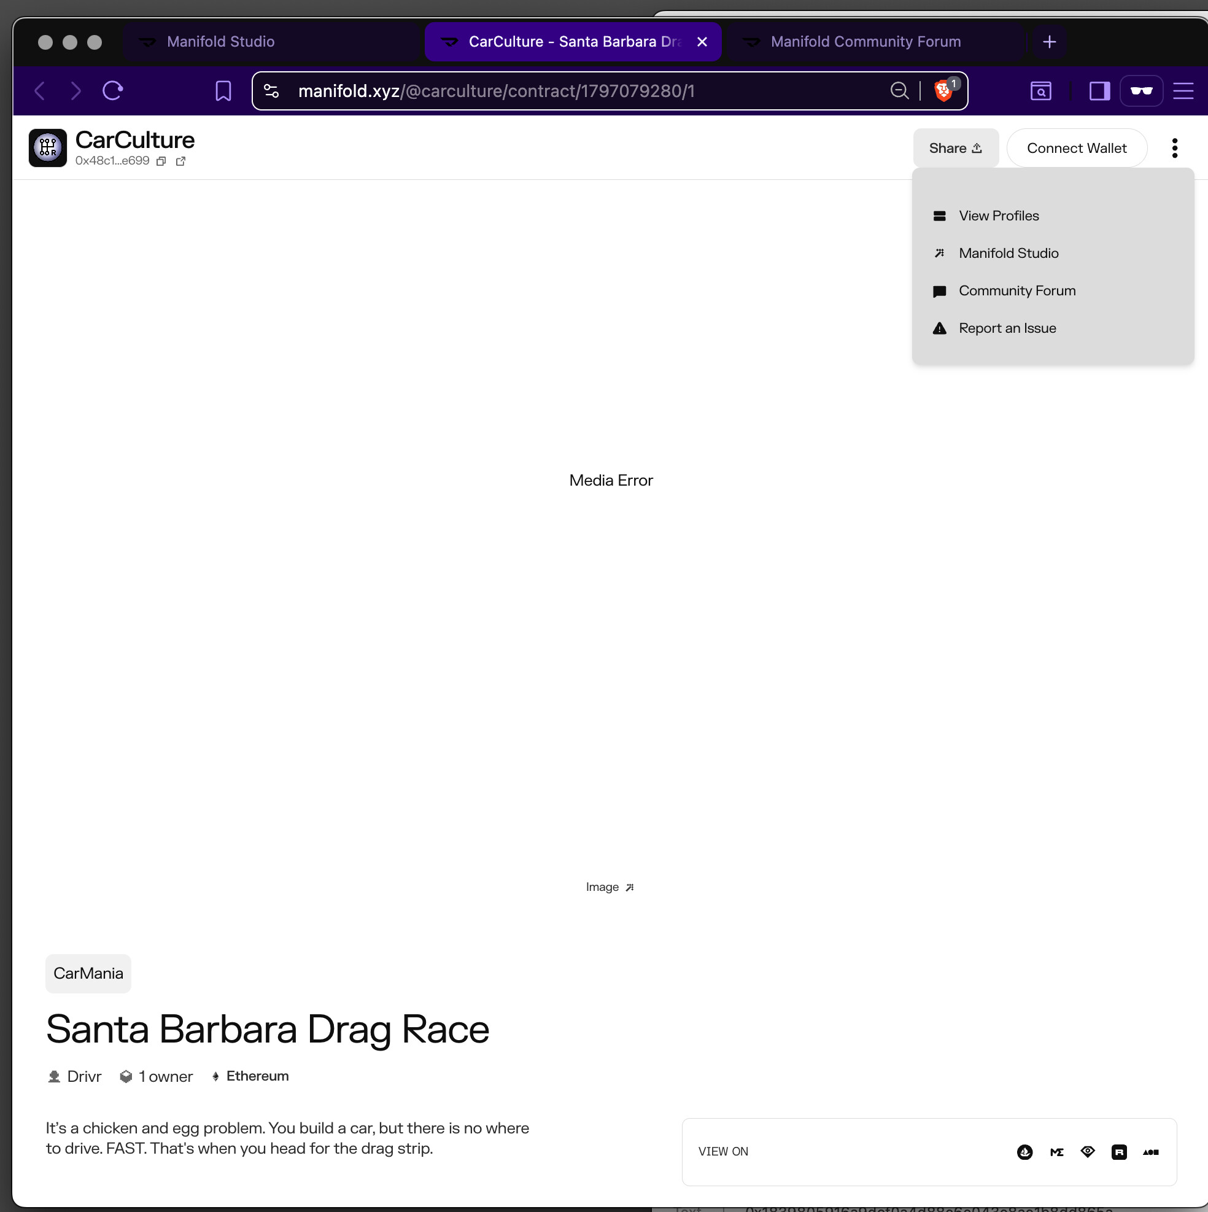Go forward using the browser forward arrow
Screen dimensions: 1208x1212
pos(75,91)
